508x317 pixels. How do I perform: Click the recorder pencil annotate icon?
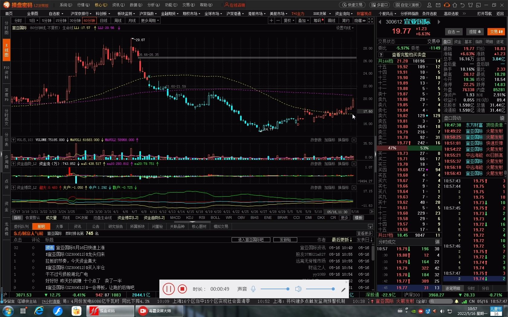pos(343,290)
